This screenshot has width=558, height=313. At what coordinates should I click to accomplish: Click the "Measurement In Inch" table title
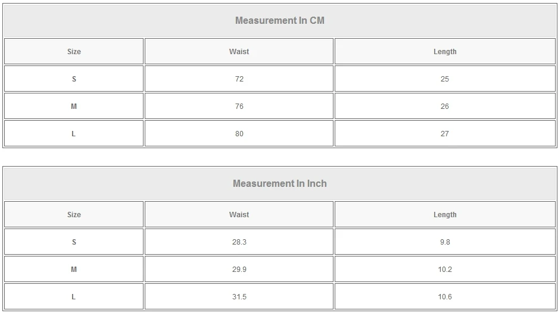(x=279, y=183)
